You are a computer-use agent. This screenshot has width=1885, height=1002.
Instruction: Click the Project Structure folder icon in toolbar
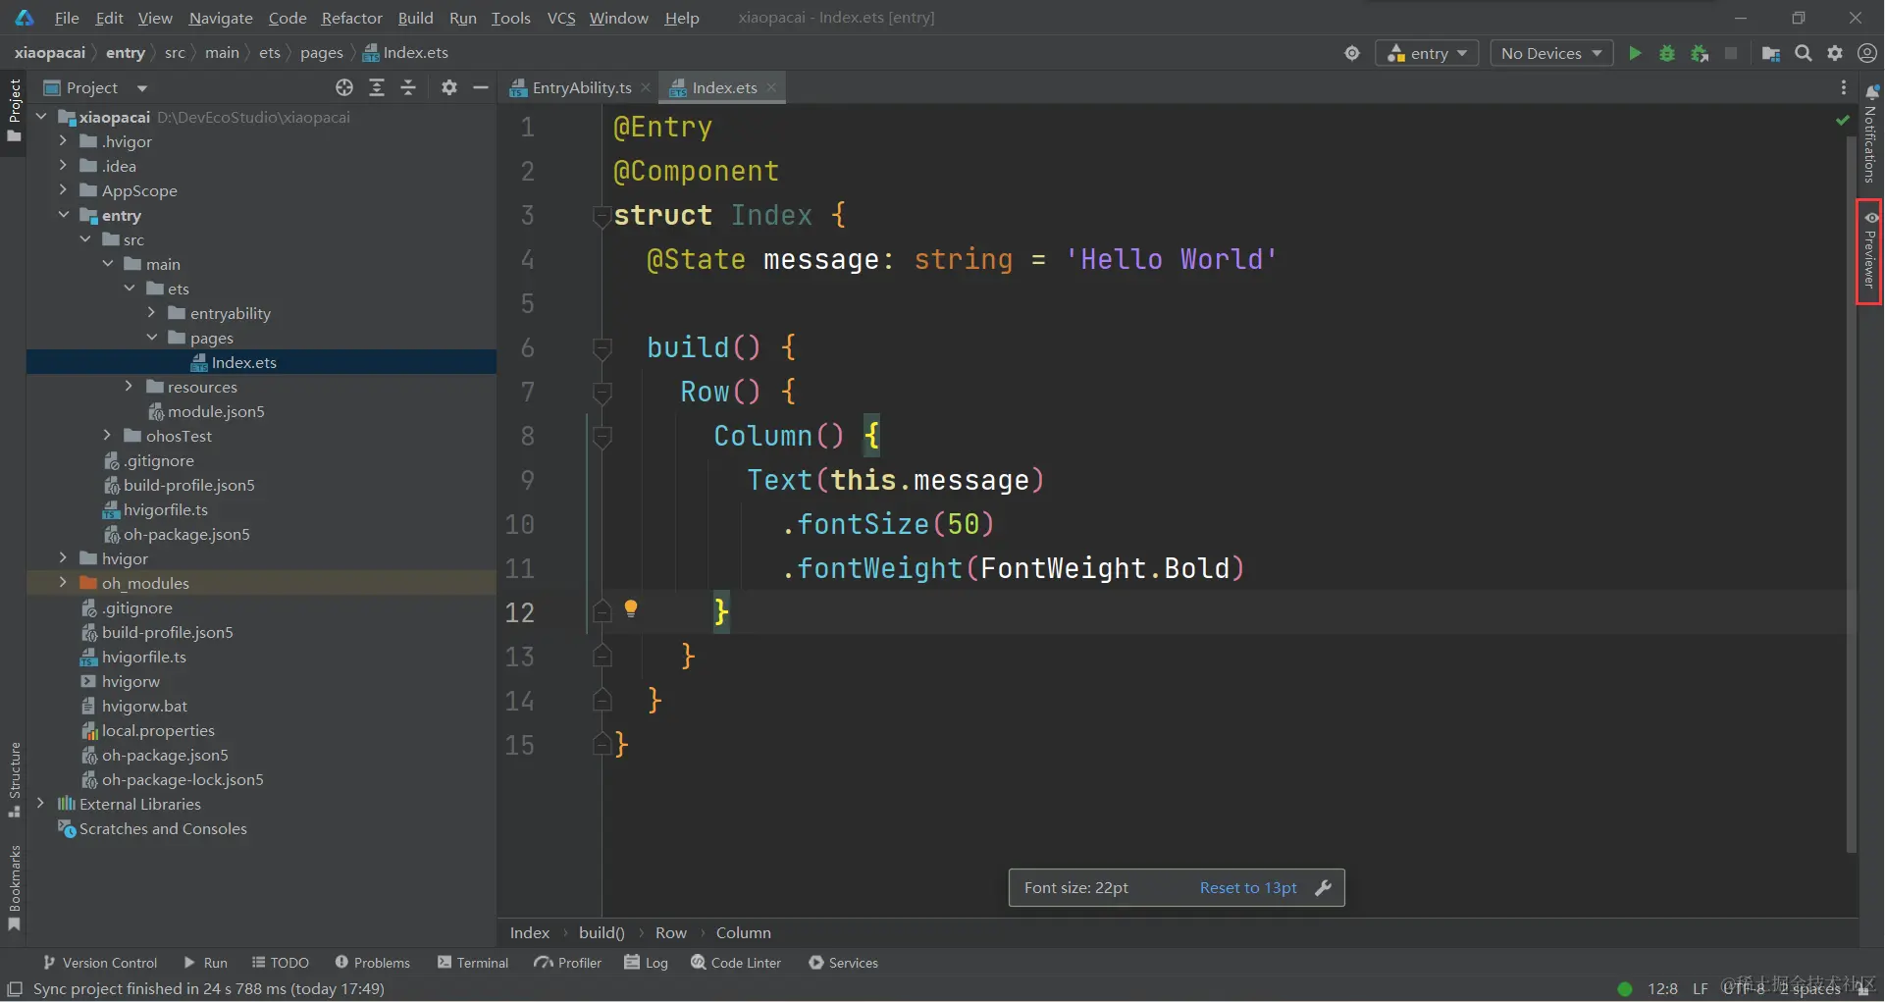click(x=1771, y=53)
